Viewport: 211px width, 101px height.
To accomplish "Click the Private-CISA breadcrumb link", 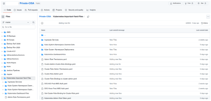I will click(x=45, y=16).
